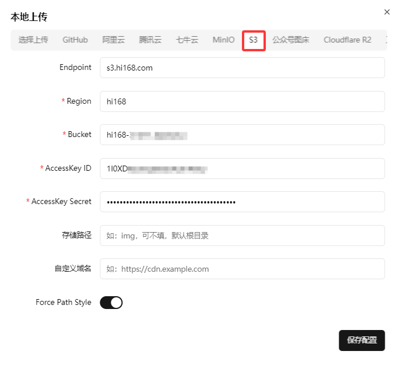Open the 公众号图床 tab

[x=290, y=40]
